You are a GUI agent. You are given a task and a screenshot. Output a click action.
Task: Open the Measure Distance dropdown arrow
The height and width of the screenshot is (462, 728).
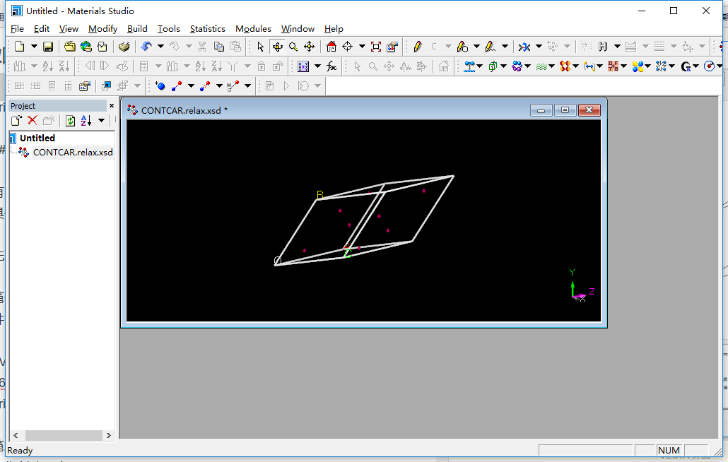191,85
